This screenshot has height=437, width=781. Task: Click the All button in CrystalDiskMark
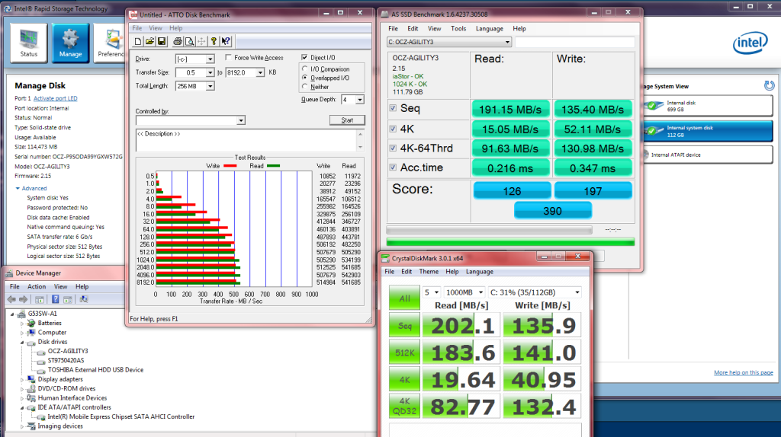coord(404,298)
